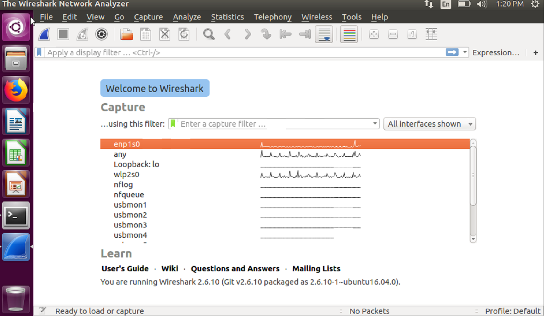
Task: Zoom out the main window text
Action: (393, 34)
